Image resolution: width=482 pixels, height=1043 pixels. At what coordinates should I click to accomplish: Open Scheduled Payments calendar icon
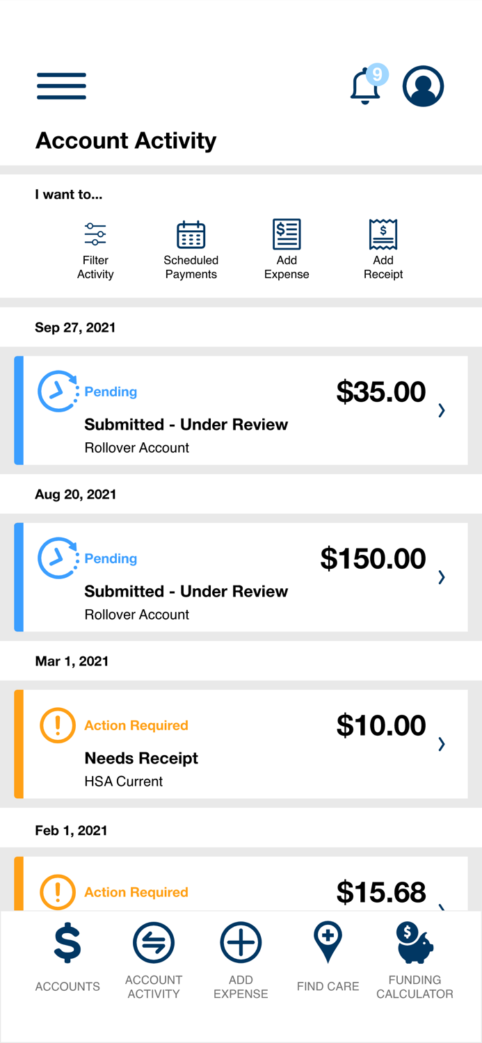[191, 235]
